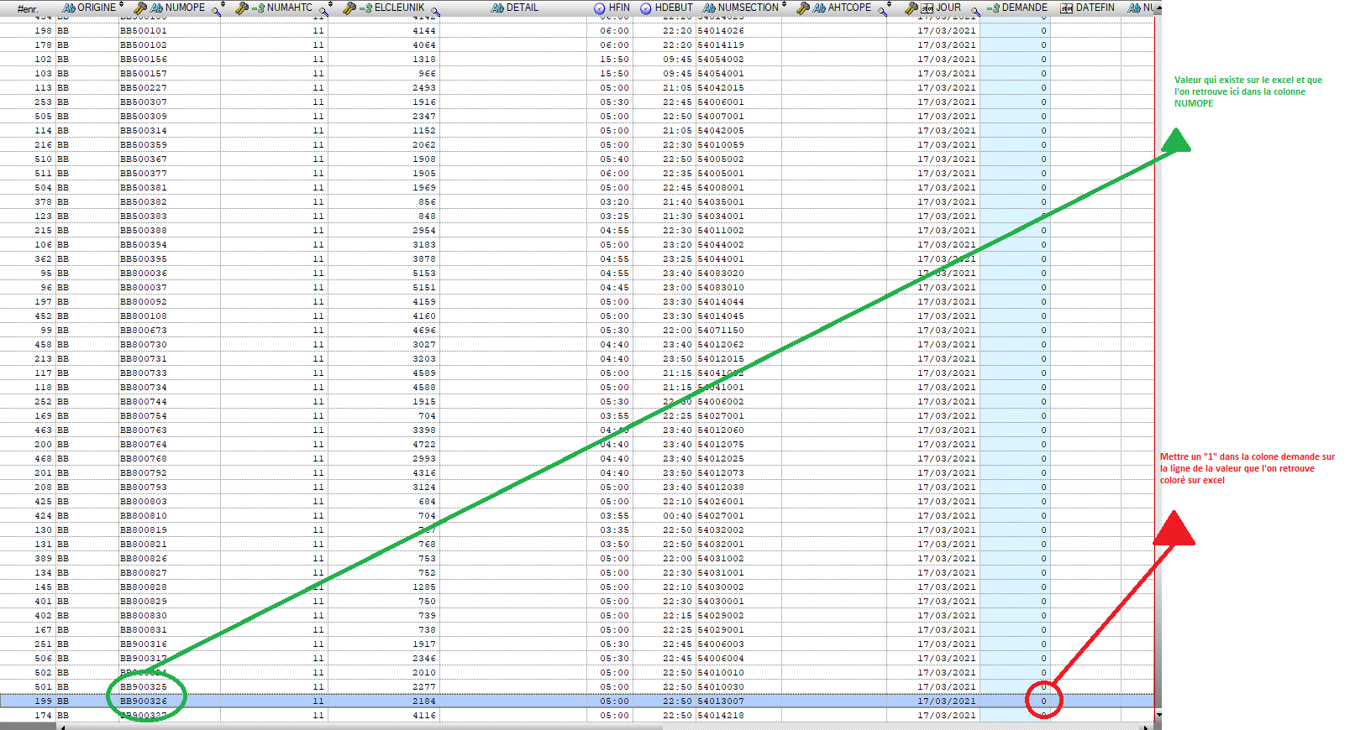The height and width of the screenshot is (730, 1350).
Task: Toggle sort arrows on NUMSECTION column
Action: (785, 6)
